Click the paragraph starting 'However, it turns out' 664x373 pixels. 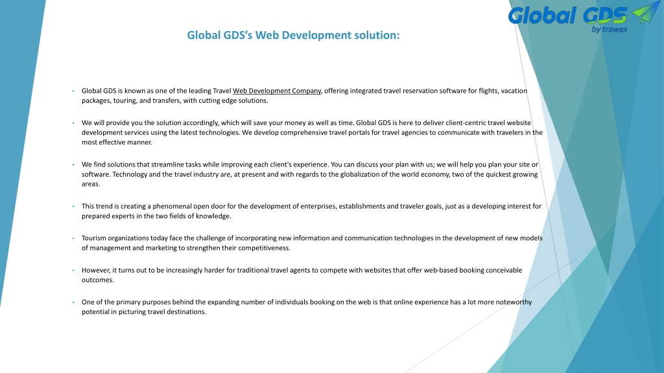pyautogui.click(x=302, y=275)
